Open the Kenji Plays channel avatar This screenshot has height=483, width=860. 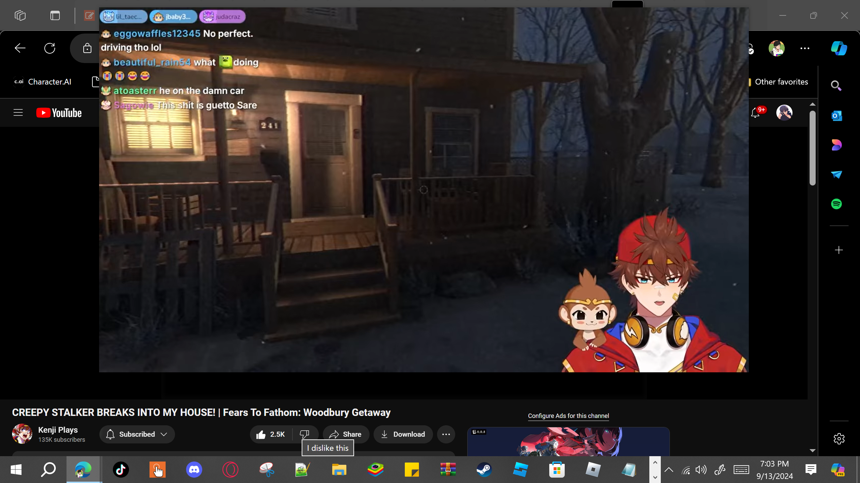point(22,434)
